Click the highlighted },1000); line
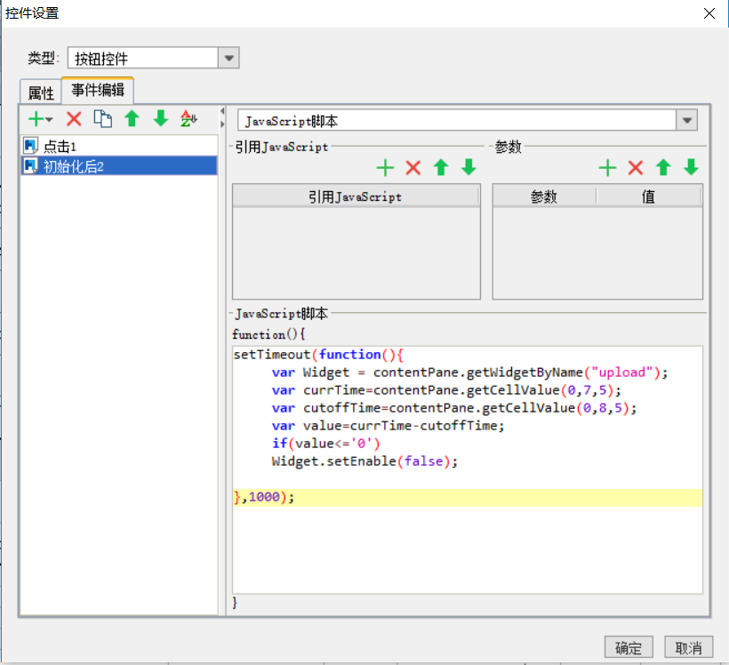This screenshot has height=665, width=729. point(468,497)
